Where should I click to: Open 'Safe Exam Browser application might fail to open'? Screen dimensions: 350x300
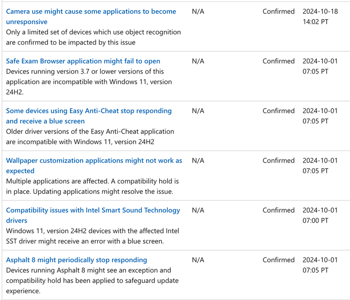pos(83,61)
